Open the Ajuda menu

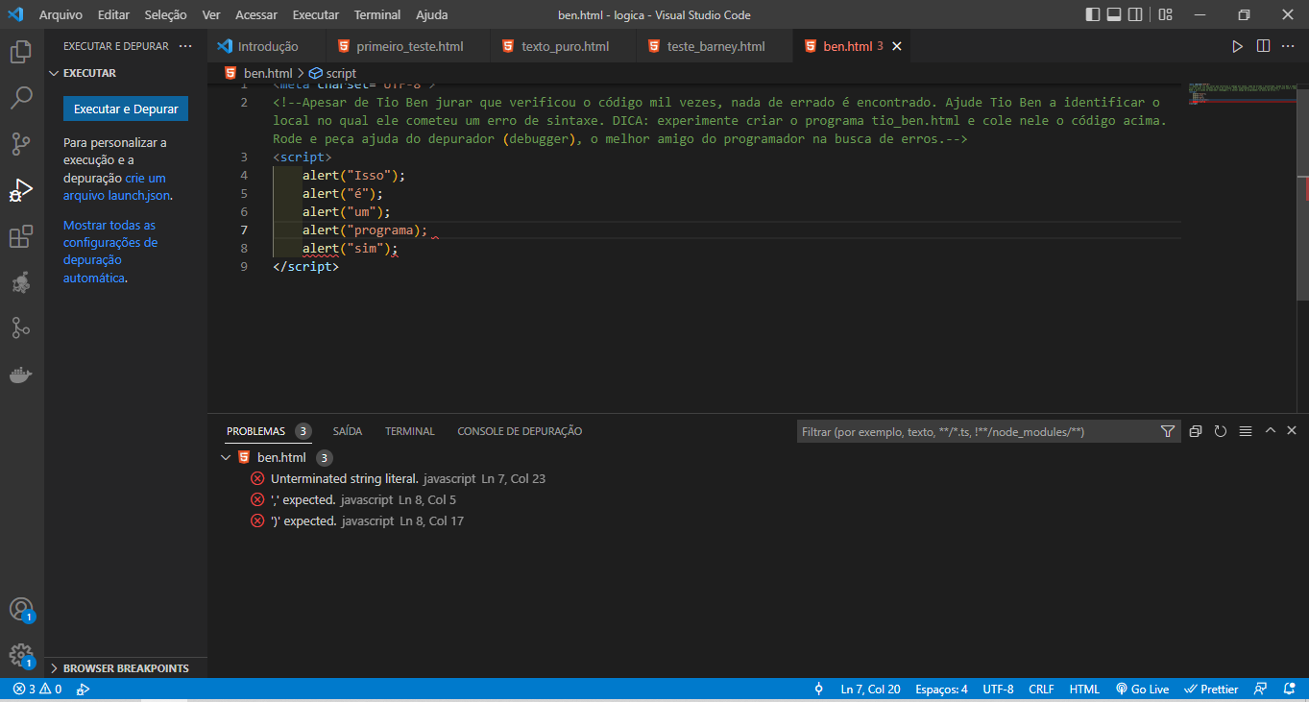(x=432, y=15)
